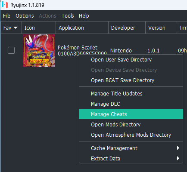Expand the Extract Data submenu
The image size is (187, 172).
(x=131, y=158)
